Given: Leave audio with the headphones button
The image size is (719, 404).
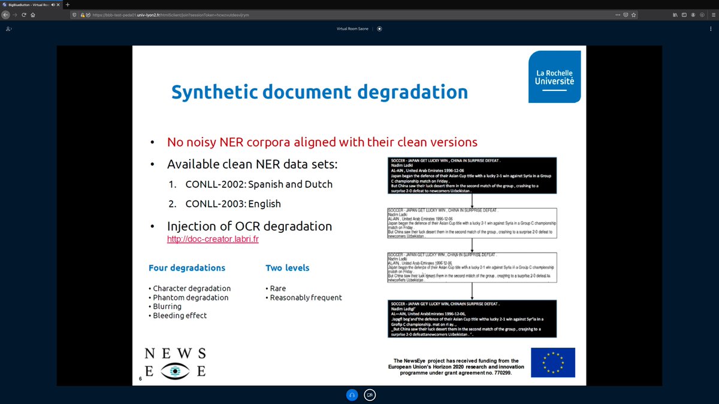Looking at the screenshot, I should (352, 394).
